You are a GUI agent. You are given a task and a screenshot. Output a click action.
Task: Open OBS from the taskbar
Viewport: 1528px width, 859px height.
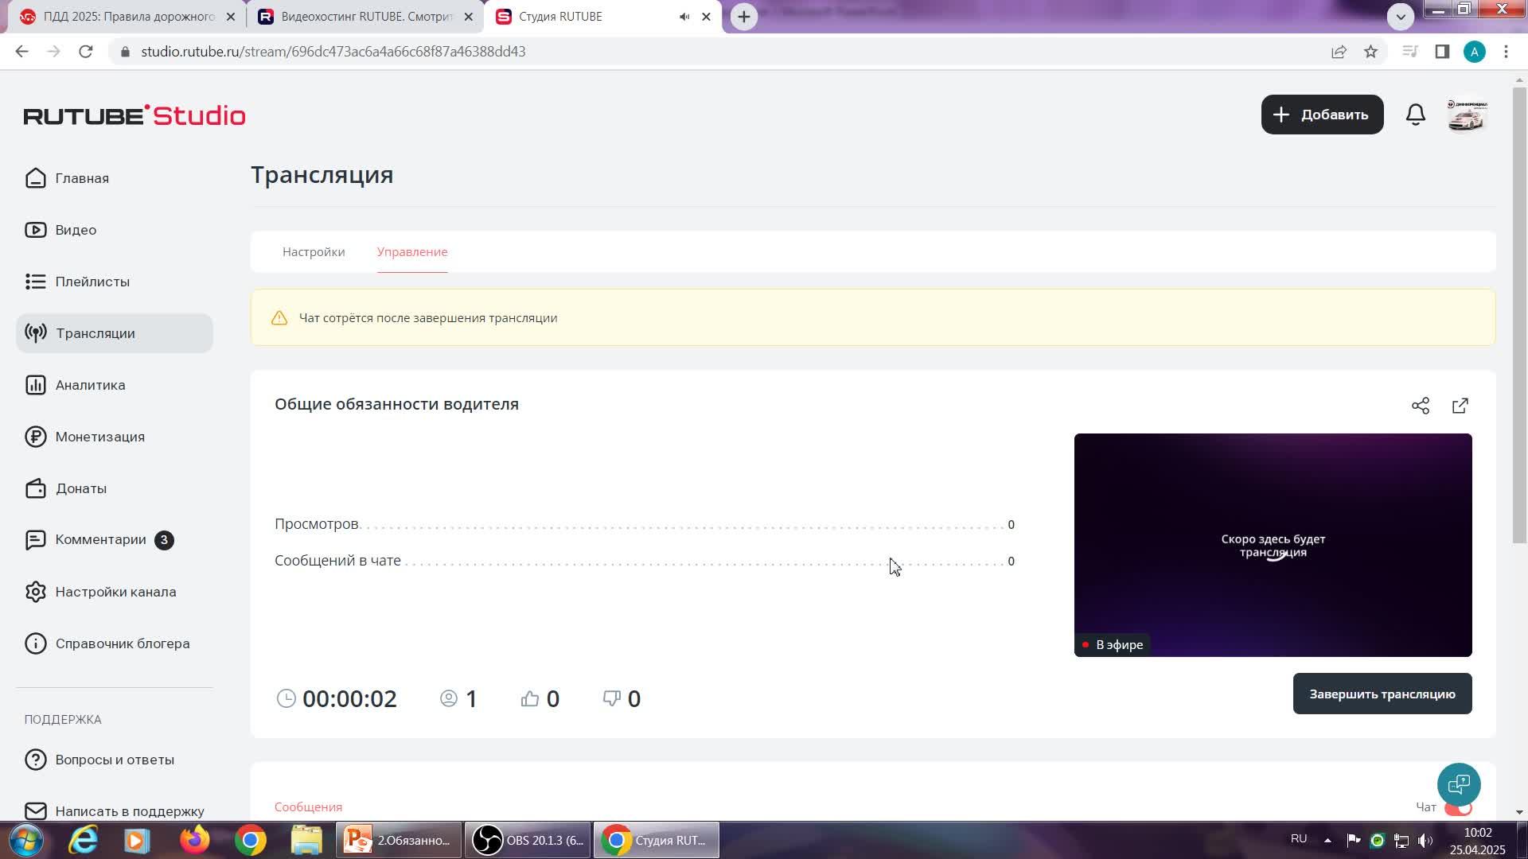pos(528,841)
